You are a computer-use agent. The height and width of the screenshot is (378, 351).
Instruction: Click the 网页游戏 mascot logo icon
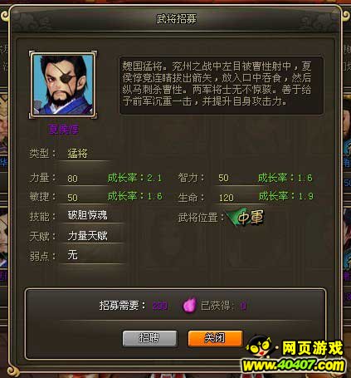tap(260, 347)
